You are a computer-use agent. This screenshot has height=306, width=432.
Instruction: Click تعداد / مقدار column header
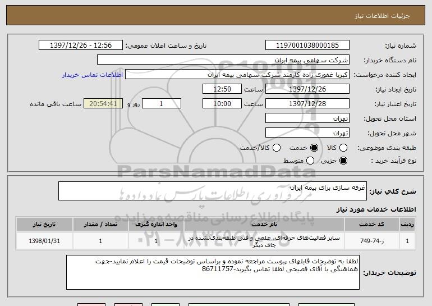(x=100, y=225)
